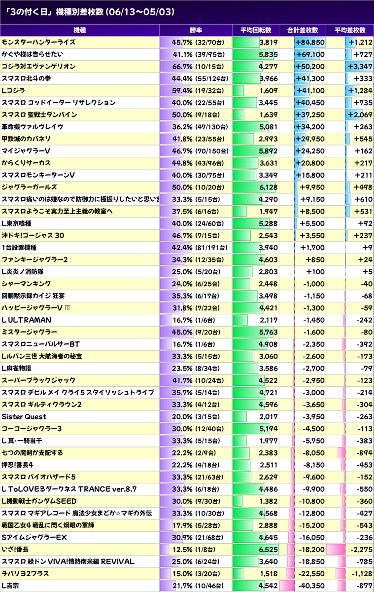Click the 勝率 column header
Screen dimensions: 374x592
coord(196,31)
